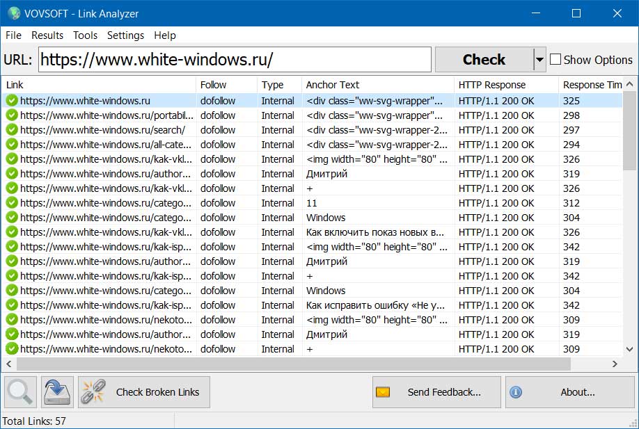Enable the Show Options checkbox

[555, 59]
